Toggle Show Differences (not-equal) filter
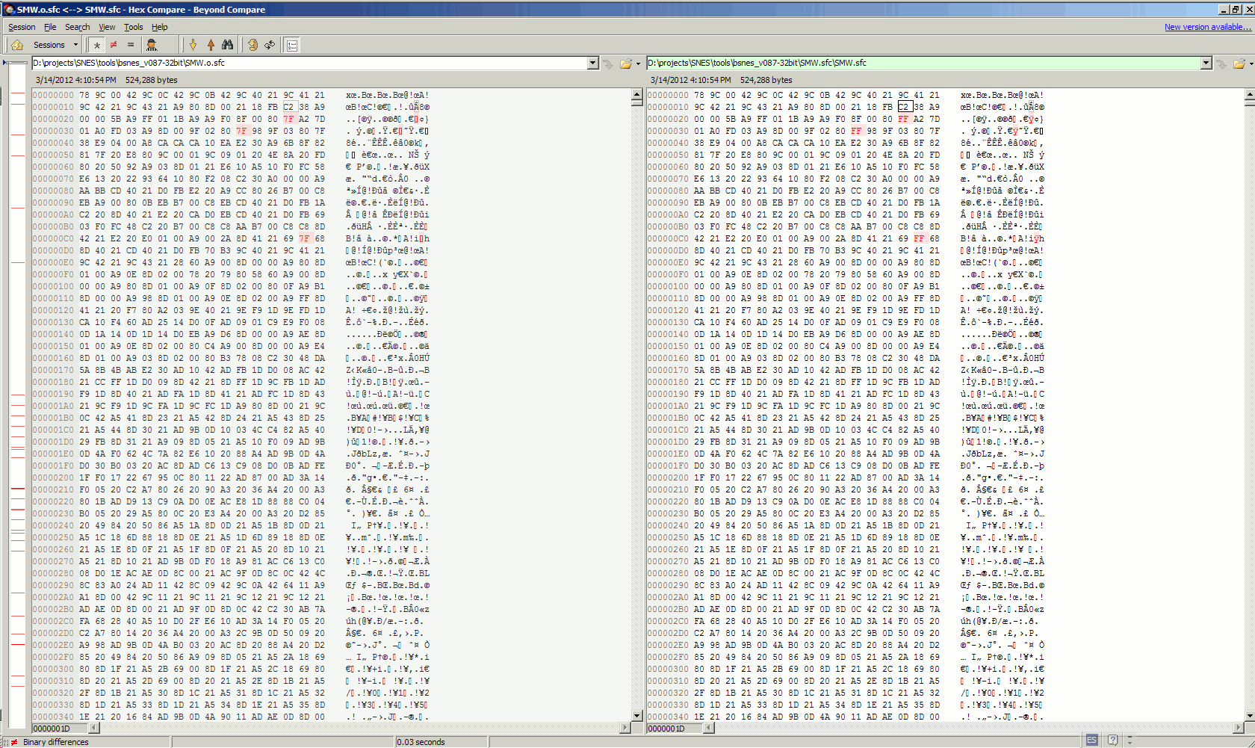The width and height of the screenshot is (1255, 748). [x=114, y=45]
